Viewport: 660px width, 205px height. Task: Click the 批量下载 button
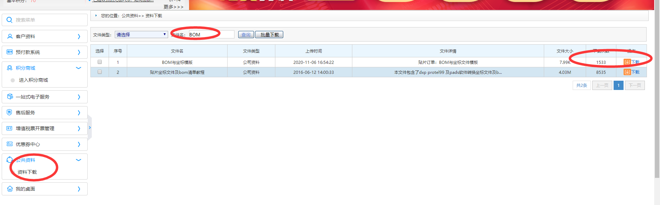pos(269,35)
